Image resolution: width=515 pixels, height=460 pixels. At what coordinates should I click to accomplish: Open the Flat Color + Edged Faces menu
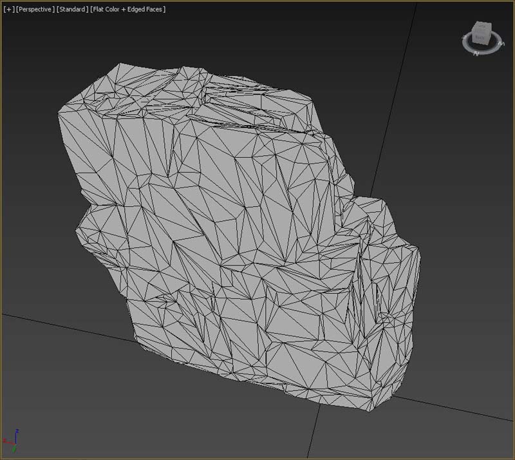click(x=129, y=10)
